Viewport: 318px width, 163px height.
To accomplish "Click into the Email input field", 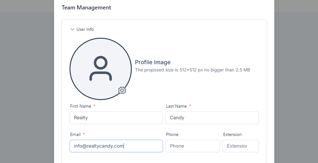I will point(116,146).
